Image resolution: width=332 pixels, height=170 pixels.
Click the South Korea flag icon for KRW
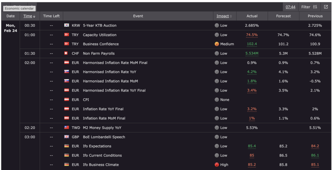coord(66,25)
